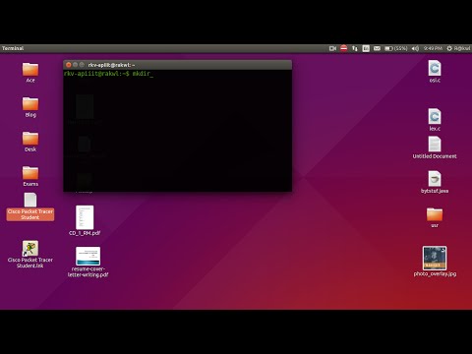Open the usr folder on the desktop
Image resolution: width=472 pixels, height=354 pixels.
click(x=435, y=214)
